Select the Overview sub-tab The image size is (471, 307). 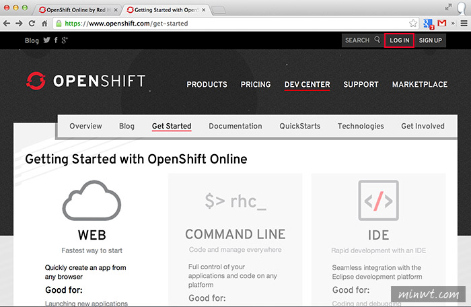pyautogui.click(x=85, y=126)
